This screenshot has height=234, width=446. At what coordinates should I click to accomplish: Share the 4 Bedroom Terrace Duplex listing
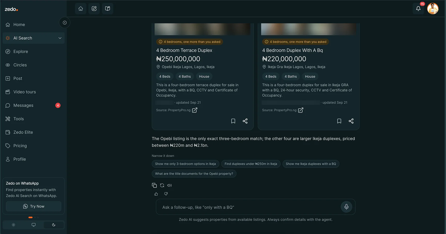245,121
